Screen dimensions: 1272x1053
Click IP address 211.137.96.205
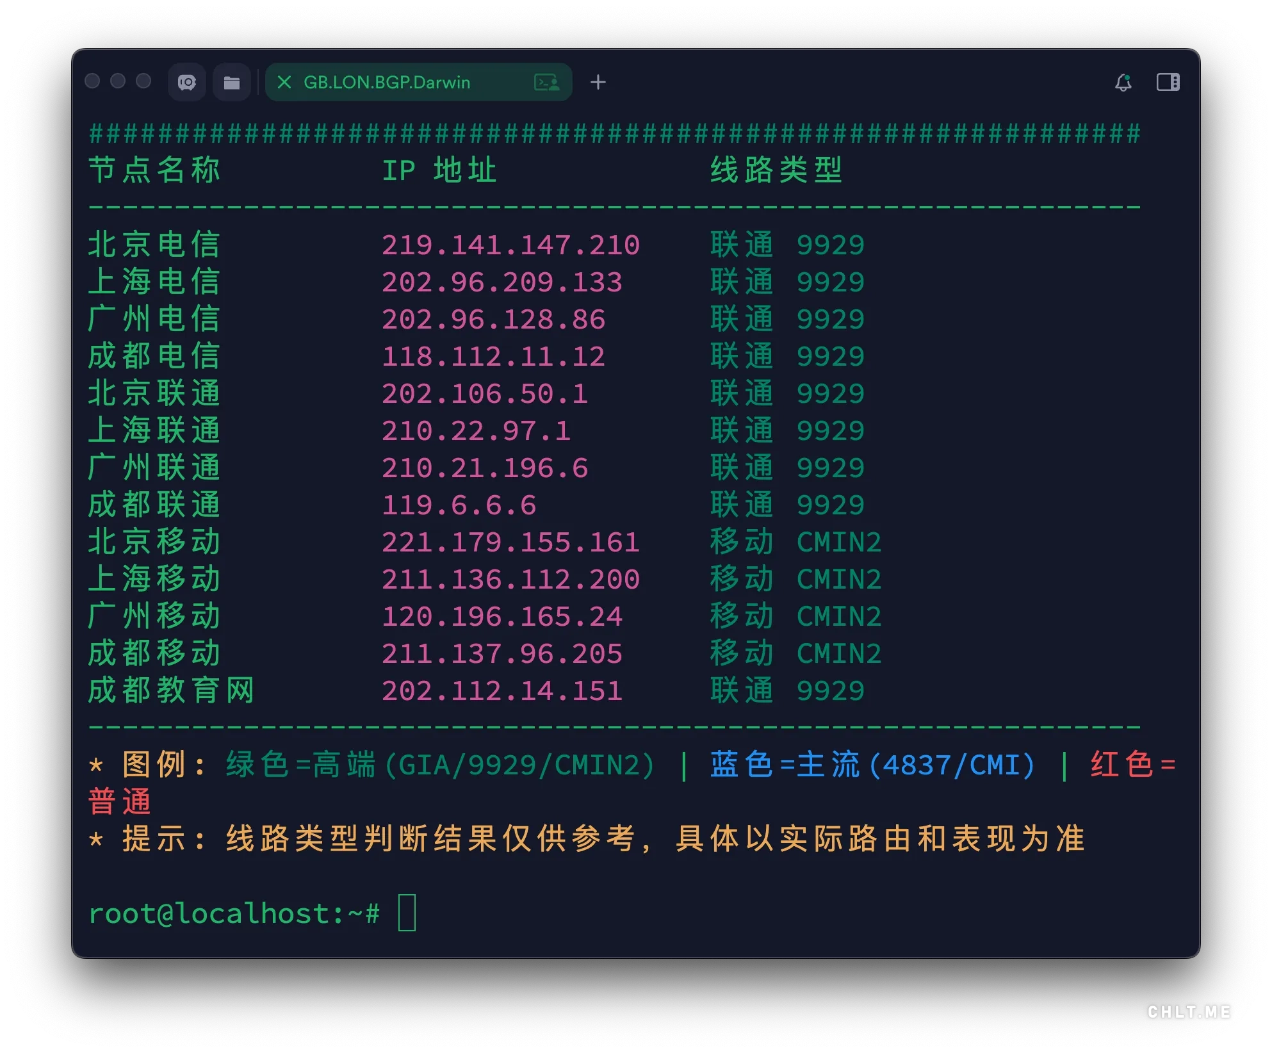click(x=502, y=654)
